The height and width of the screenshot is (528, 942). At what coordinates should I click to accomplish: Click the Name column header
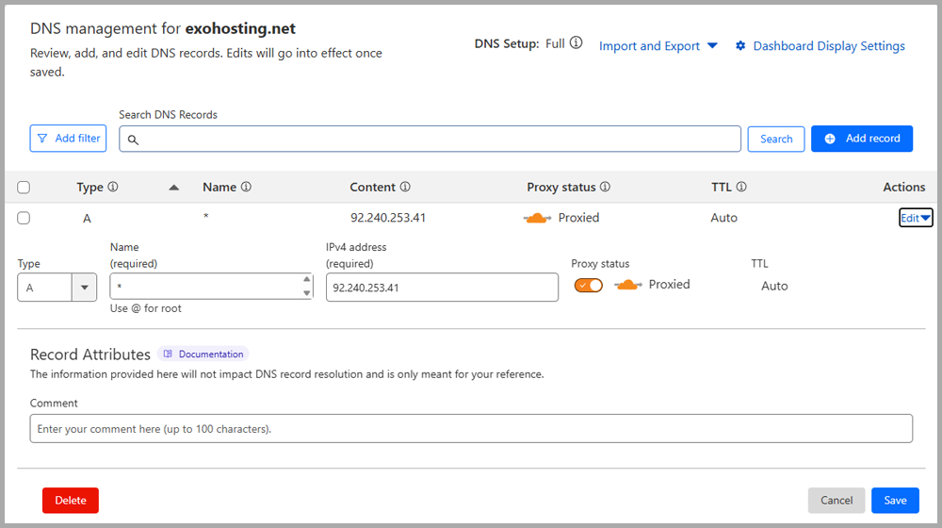point(219,187)
